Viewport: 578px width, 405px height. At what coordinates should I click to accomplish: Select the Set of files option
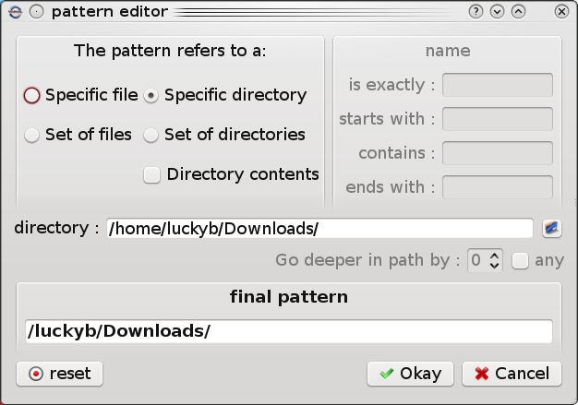tap(32, 136)
